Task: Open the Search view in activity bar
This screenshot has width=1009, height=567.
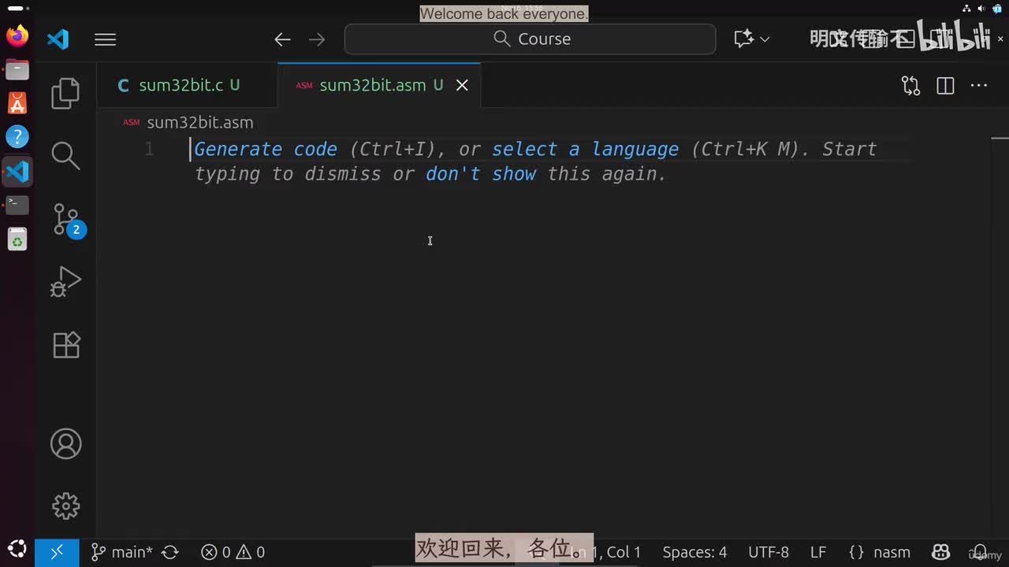Action: [x=65, y=156]
